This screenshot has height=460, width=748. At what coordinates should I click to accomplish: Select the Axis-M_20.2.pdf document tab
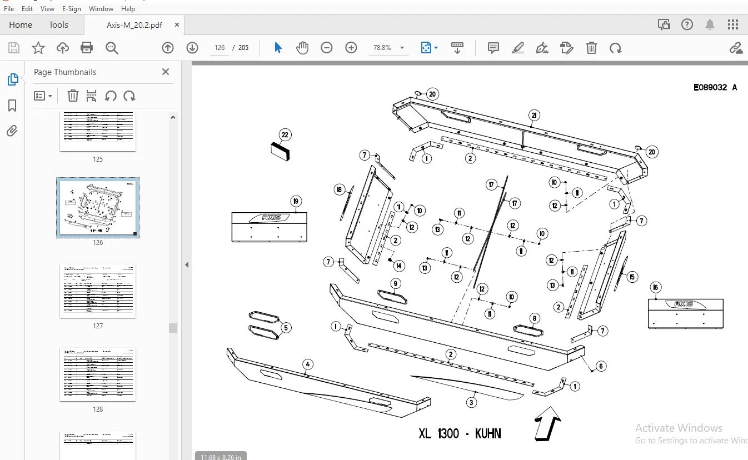tap(134, 25)
